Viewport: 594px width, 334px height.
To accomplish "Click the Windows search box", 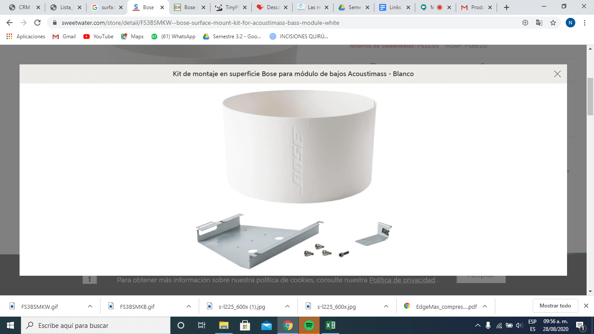I will pyautogui.click(x=96, y=325).
